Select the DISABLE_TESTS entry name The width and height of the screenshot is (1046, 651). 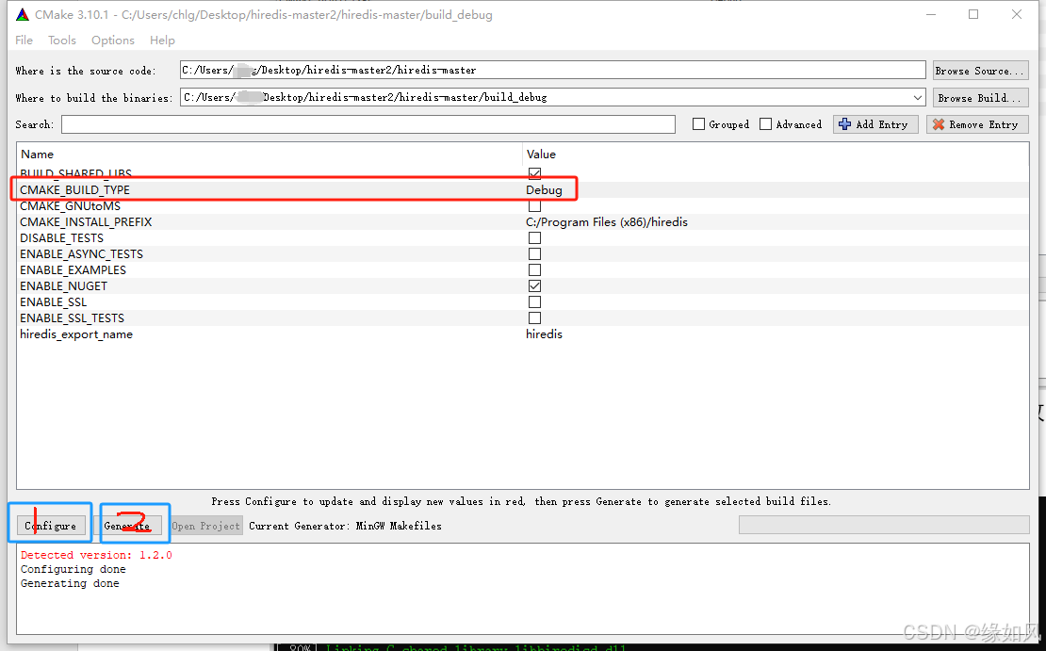pos(61,238)
